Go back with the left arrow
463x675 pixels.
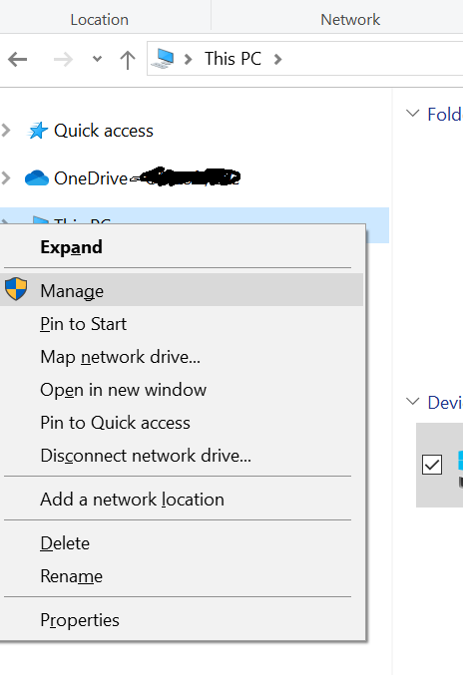tap(17, 60)
